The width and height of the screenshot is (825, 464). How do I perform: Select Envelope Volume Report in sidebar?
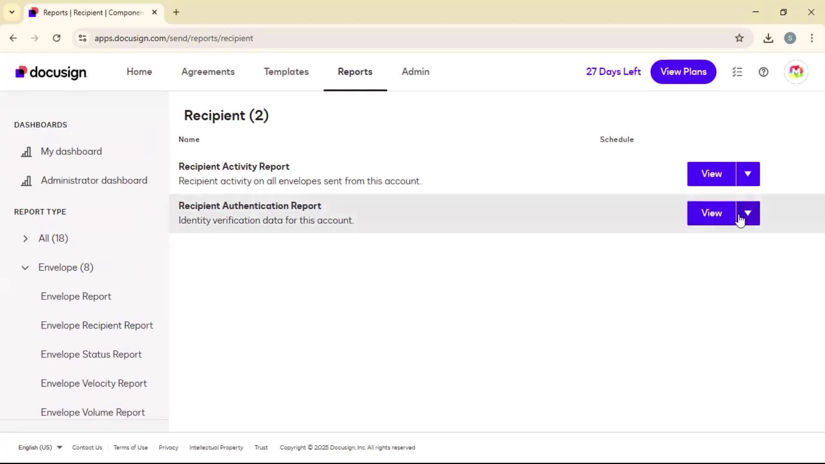[x=93, y=412]
